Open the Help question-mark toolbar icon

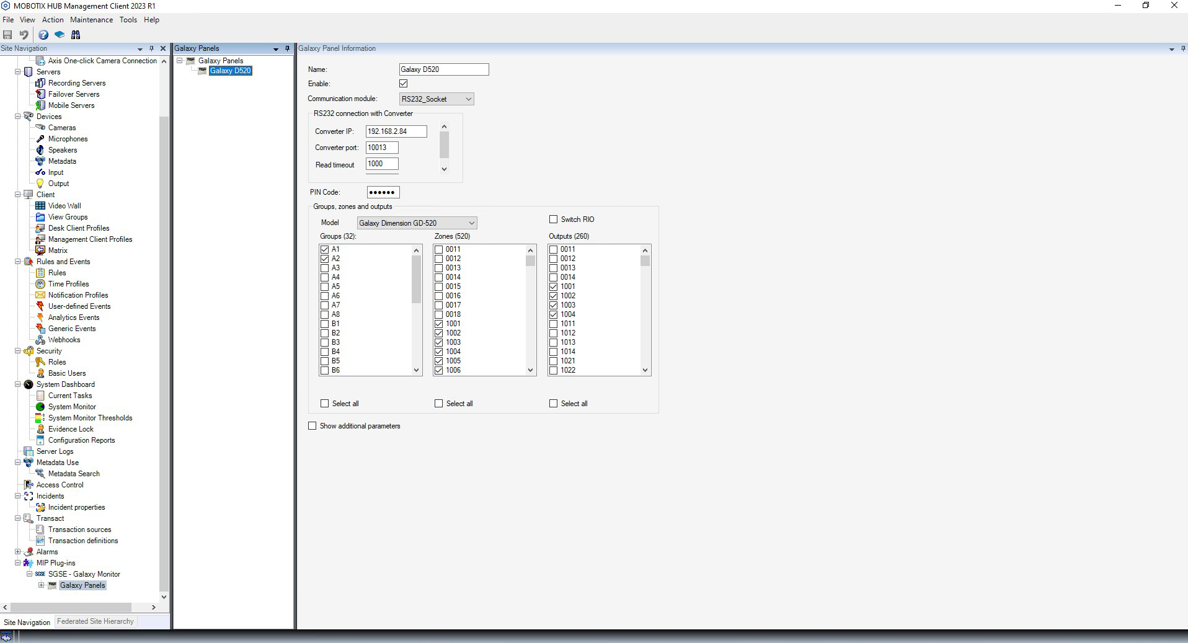43,35
